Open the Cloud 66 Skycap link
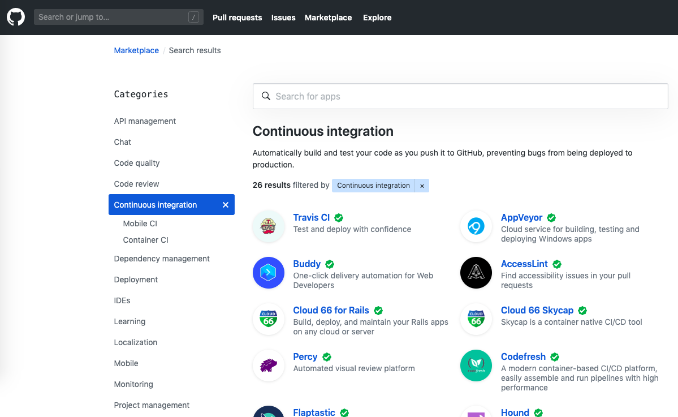678x417 pixels. [x=537, y=310]
